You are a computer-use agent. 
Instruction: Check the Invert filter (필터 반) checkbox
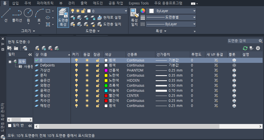coord(10,125)
